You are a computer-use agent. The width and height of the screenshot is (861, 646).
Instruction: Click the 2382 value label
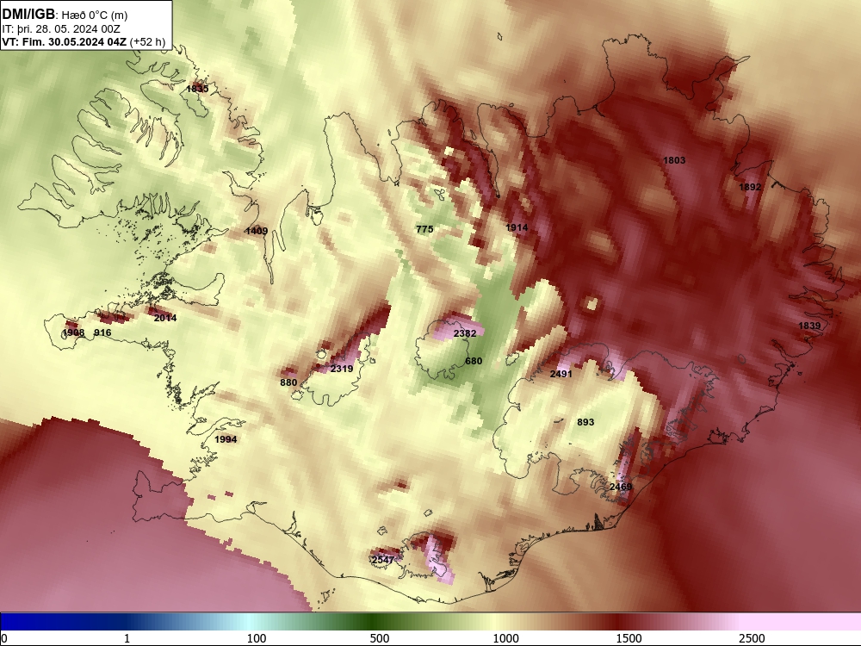[465, 332]
